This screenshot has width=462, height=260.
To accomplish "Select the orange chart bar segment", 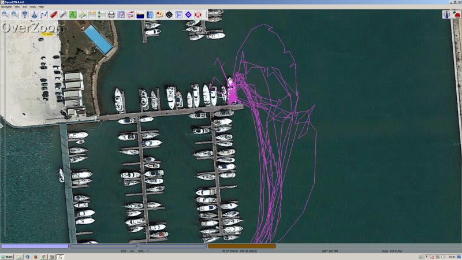I will coord(241,246).
